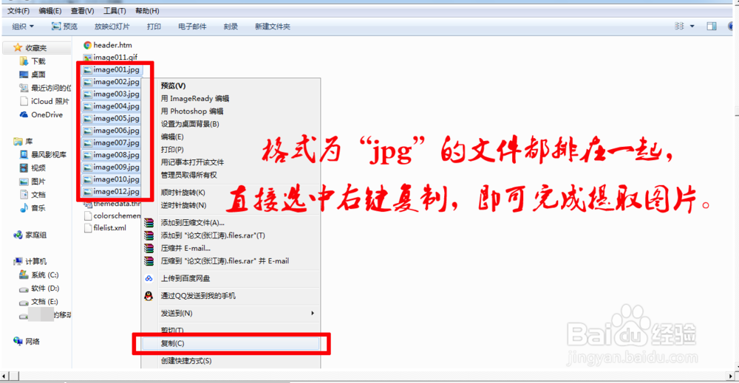Screen dimensions: 739x383
Task: Select 库 in the sidebar
Action: (x=24, y=141)
